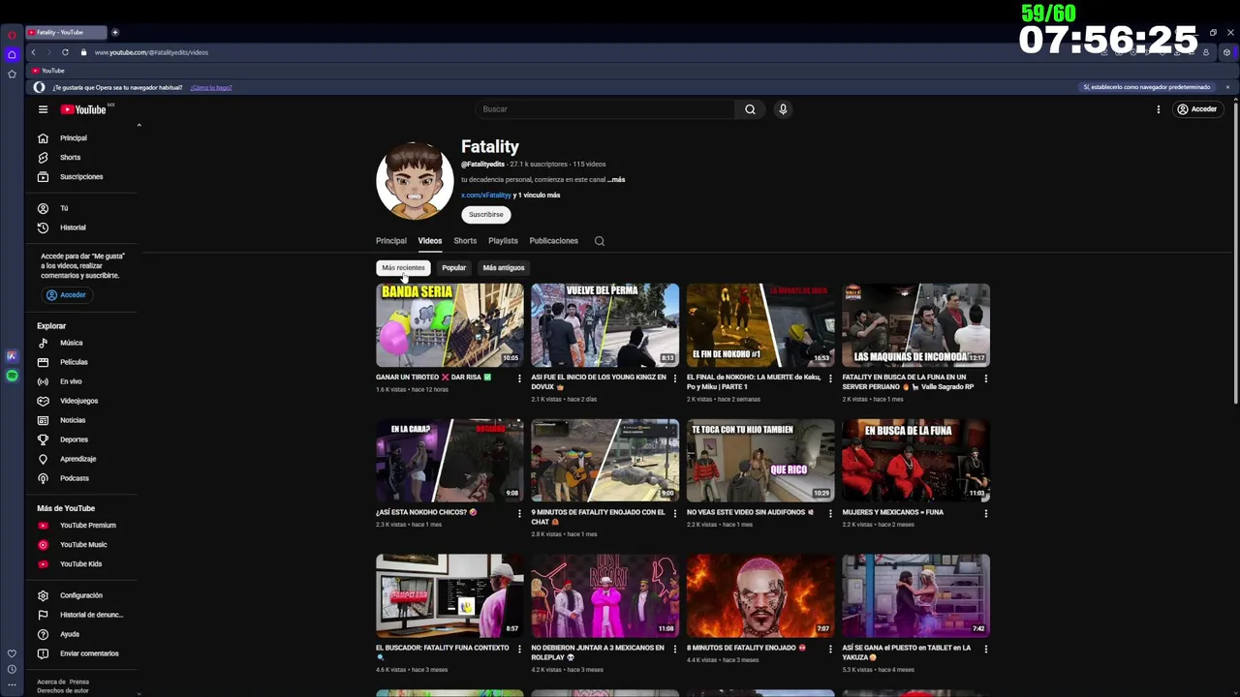Expand channel description with ...más
Image resolution: width=1240 pixels, height=697 pixels.
pyautogui.click(x=616, y=180)
